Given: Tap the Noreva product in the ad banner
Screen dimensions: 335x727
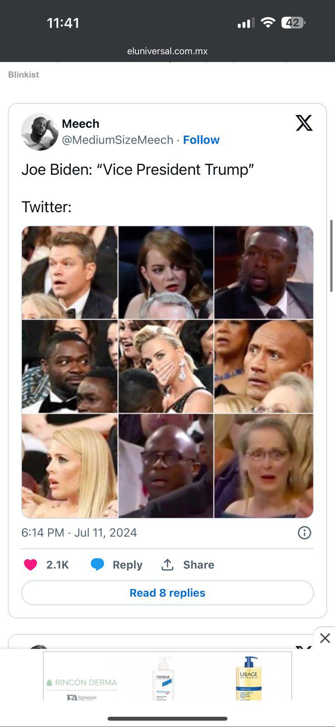Looking at the screenshot, I should [x=163, y=677].
